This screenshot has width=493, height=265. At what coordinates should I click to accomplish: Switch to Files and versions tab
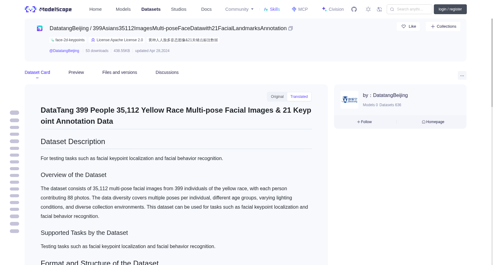point(120,72)
